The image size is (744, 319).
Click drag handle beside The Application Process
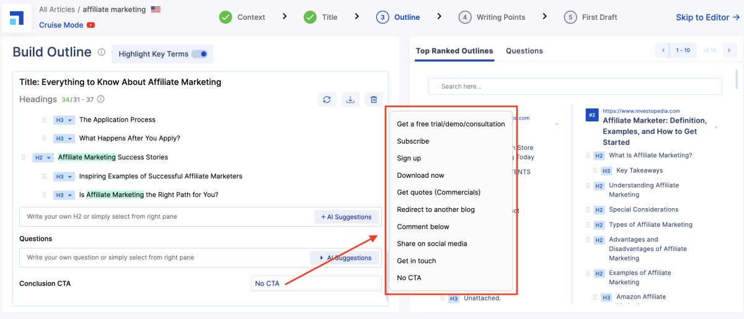pos(44,120)
